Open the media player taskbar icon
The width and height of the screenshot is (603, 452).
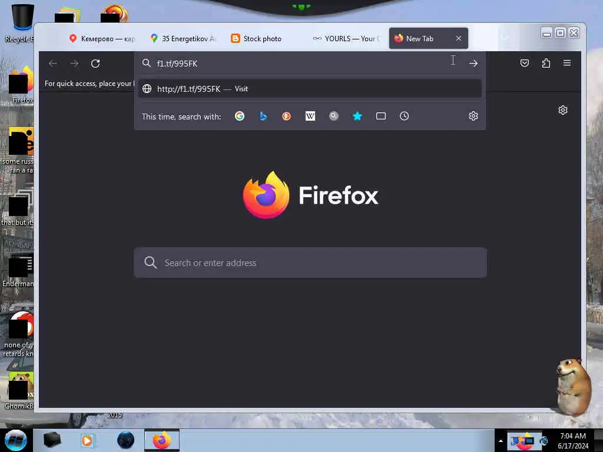[87, 440]
